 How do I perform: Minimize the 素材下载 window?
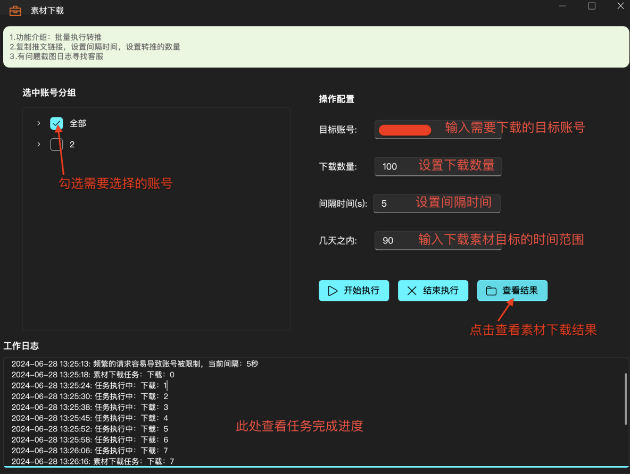pyautogui.click(x=563, y=6)
